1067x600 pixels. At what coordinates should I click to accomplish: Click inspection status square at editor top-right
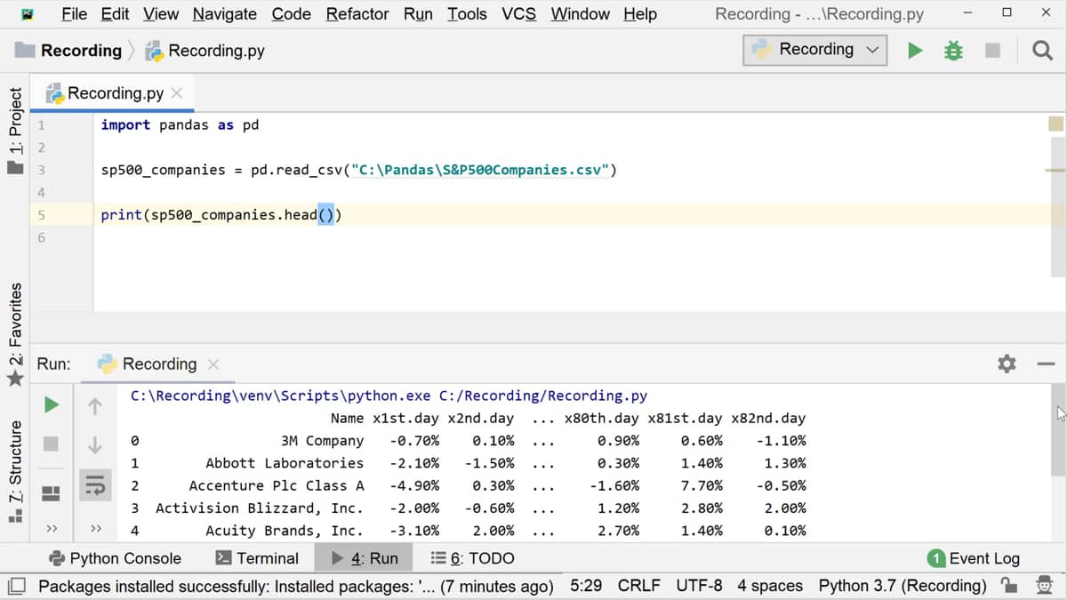(x=1055, y=124)
